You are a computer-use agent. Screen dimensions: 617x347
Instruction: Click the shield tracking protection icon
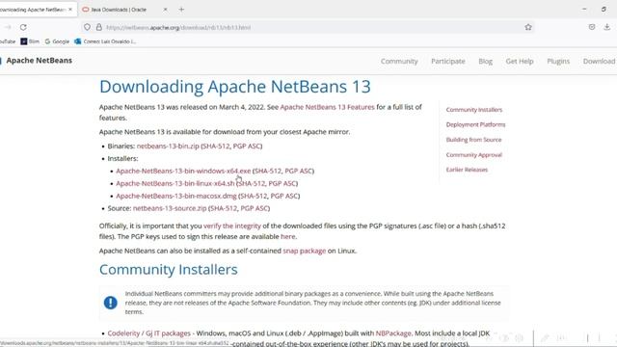pyautogui.click(x=87, y=27)
